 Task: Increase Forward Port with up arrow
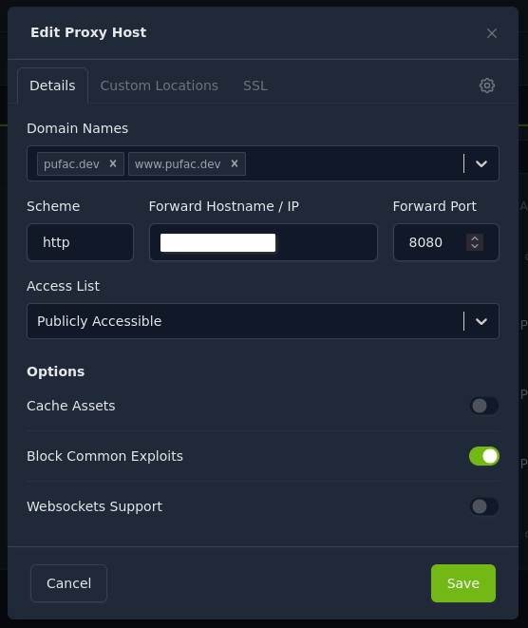click(x=475, y=238)
